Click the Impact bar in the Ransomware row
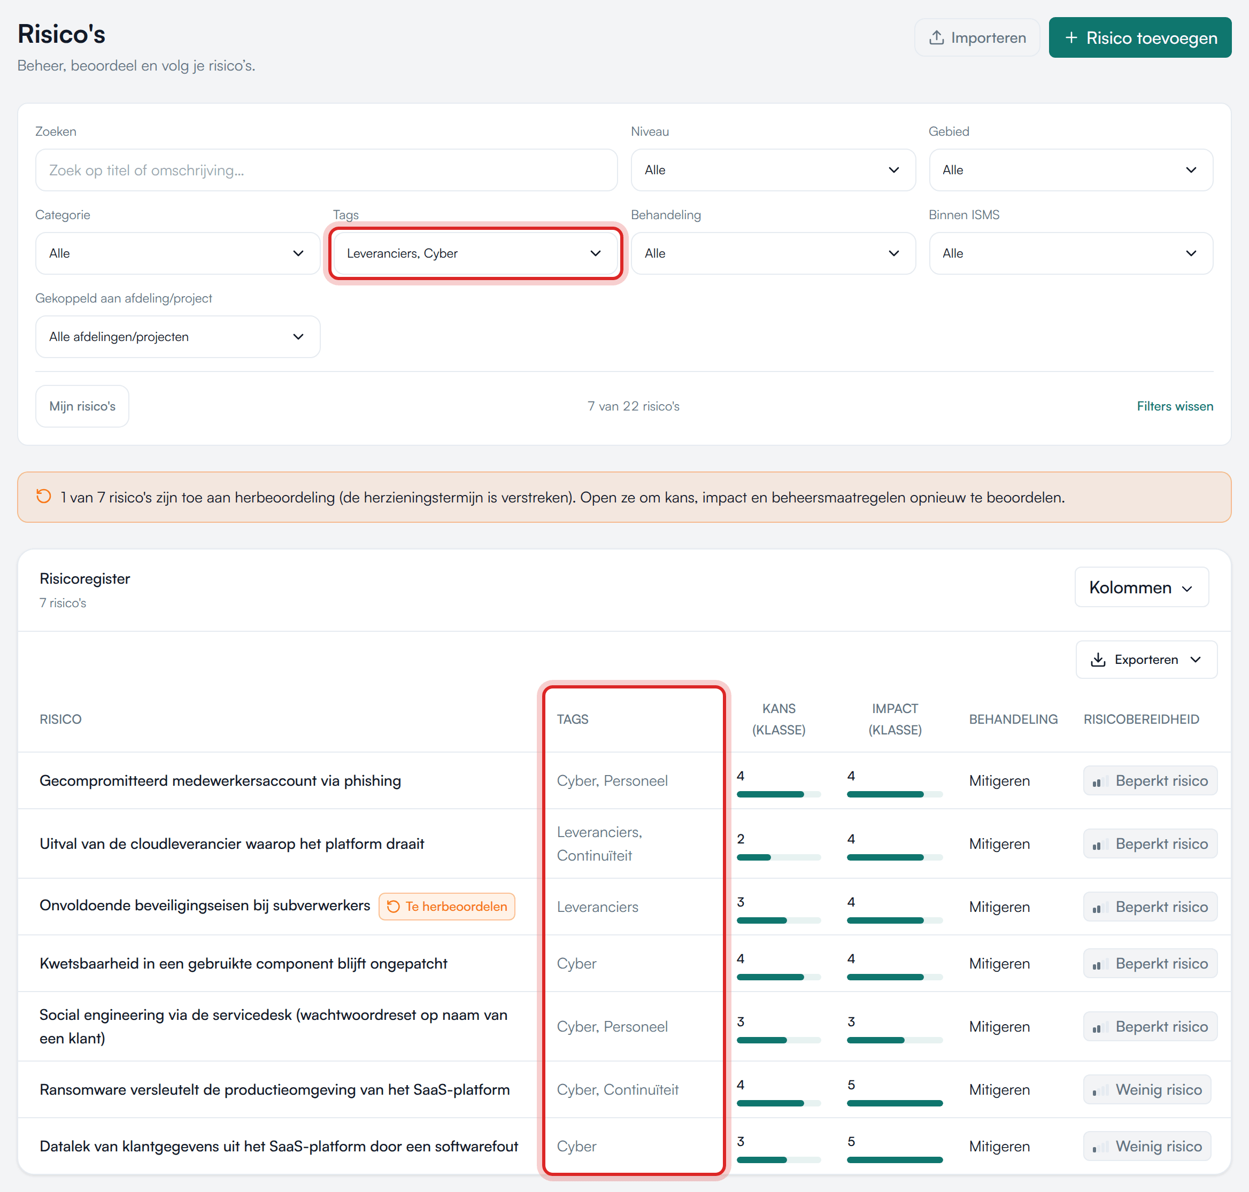The height and width of the screenshot is (1192, 1249). pos(895,1103)
